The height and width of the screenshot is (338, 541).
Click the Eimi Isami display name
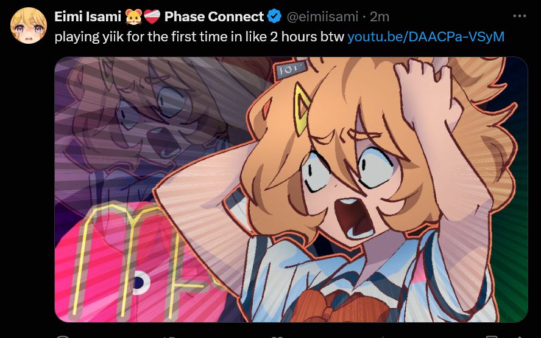tap(88, 16)
